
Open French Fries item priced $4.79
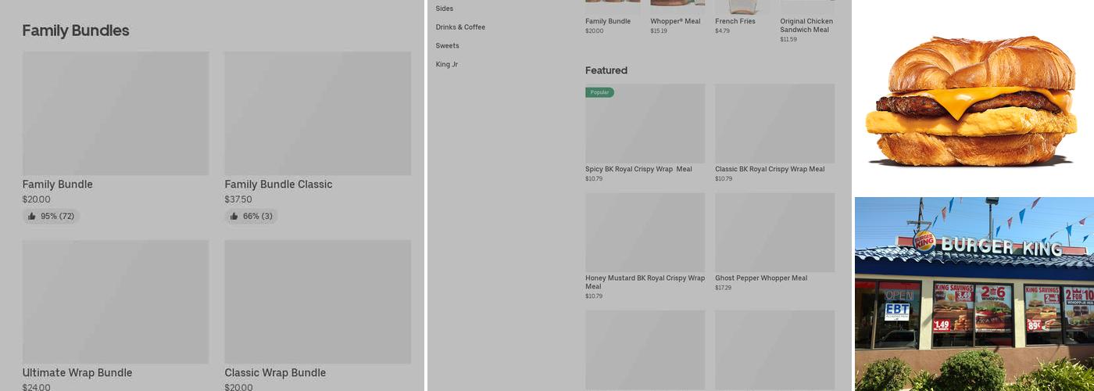tap(742, 17)
